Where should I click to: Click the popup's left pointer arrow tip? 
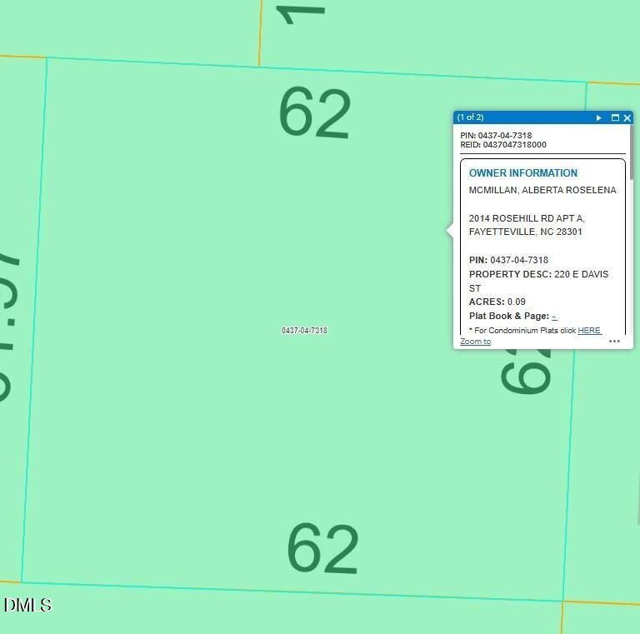(x=448, y=230)
